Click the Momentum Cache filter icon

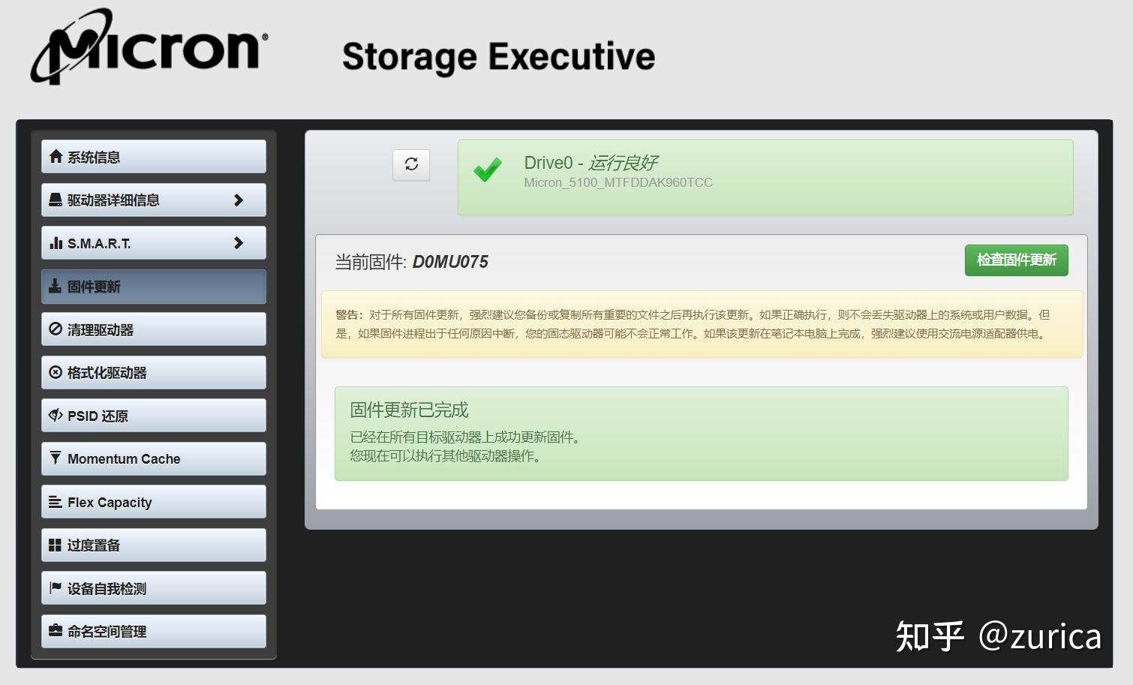(x=56, y=458)
